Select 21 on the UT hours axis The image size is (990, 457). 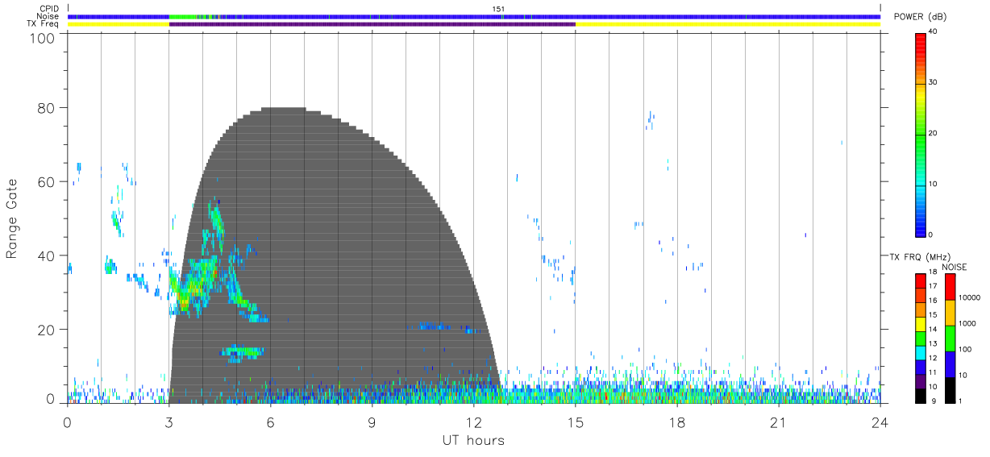[778, 423]
